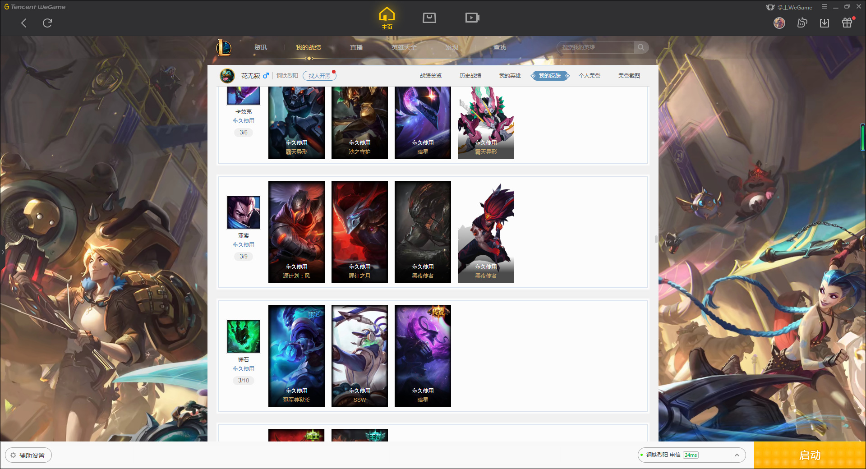Click the search magnifier button
This screenshot has height=469, width=866.
click(641, 47)
